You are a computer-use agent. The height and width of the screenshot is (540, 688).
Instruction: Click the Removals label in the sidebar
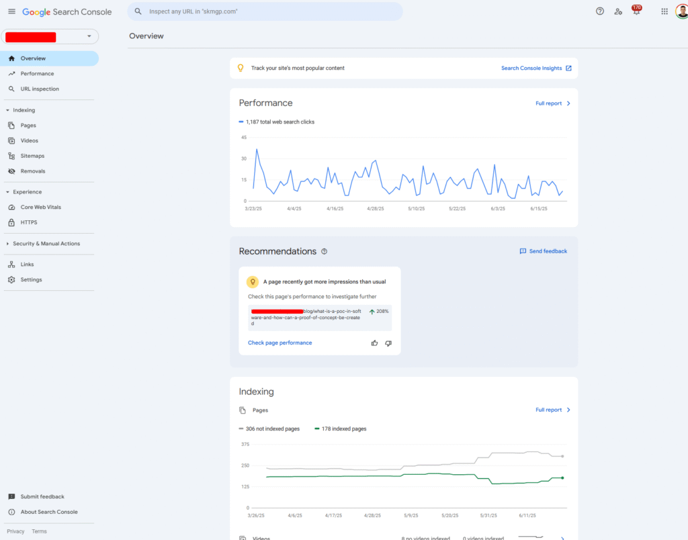(x=33, y=171)
